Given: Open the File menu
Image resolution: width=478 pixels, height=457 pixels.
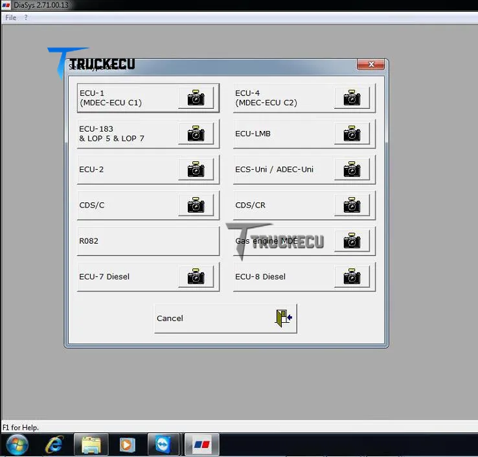Looking at the screenshot, I should [10, 18].
